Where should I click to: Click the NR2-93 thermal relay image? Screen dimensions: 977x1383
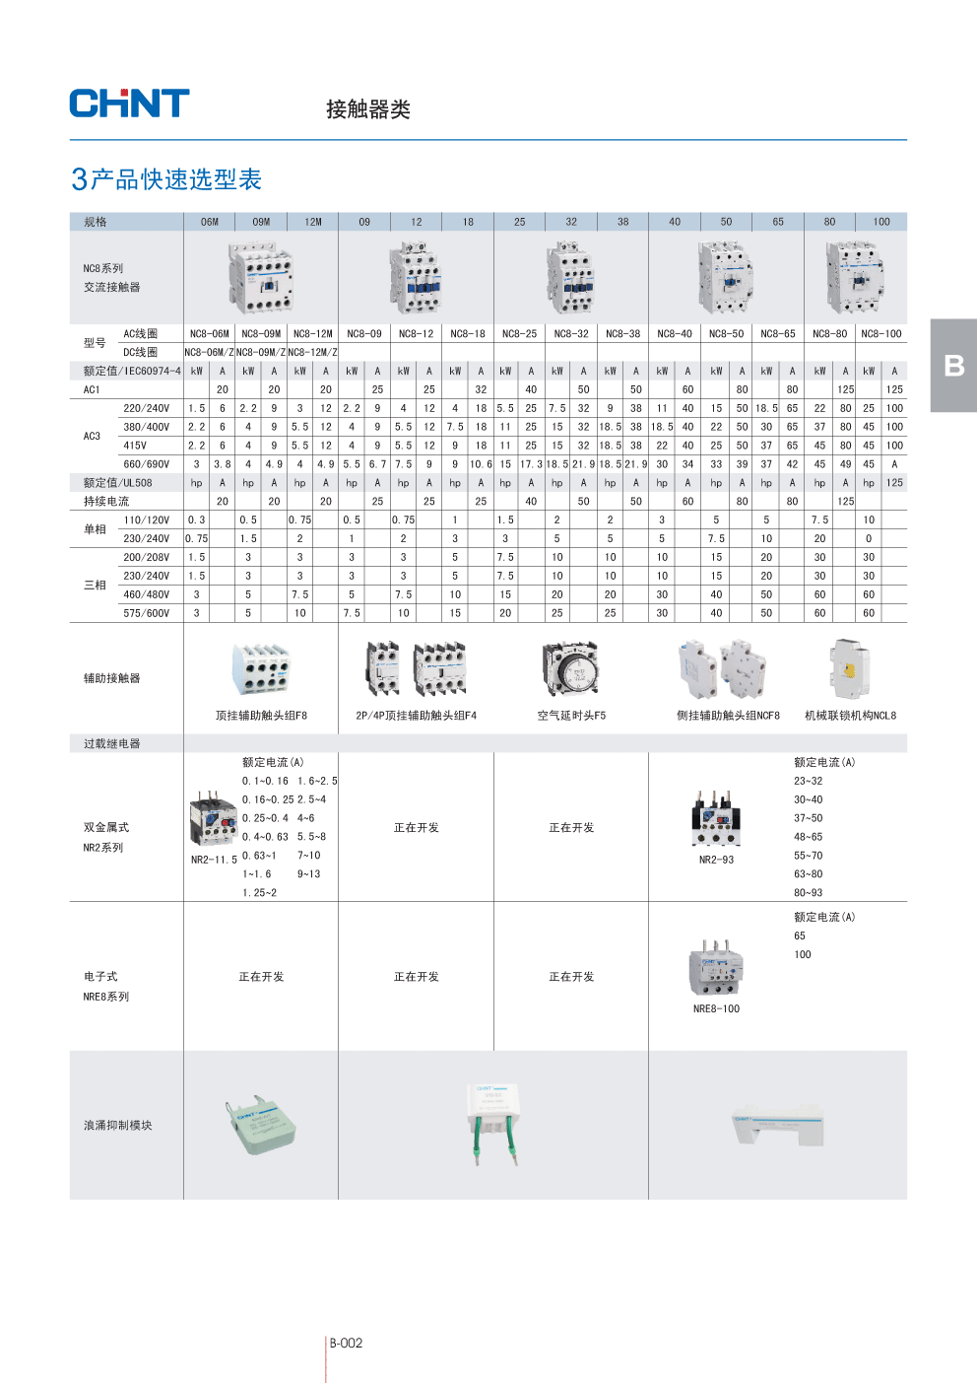click(716, 818)
